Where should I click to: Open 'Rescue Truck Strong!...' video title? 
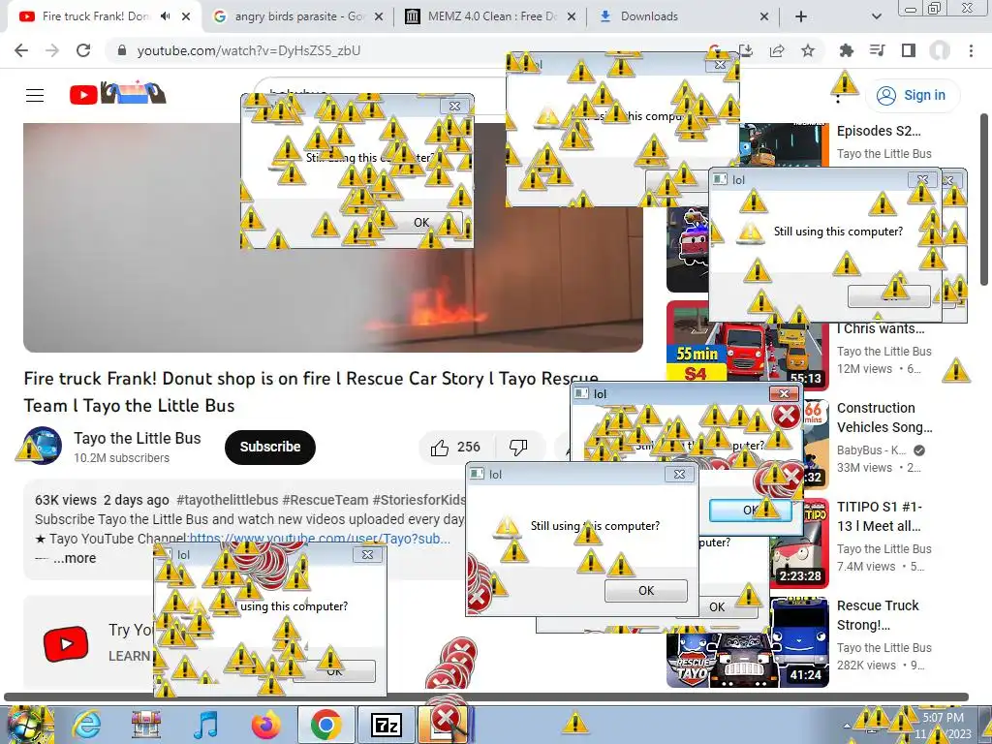pyautogui.click(x=878, y=615)
